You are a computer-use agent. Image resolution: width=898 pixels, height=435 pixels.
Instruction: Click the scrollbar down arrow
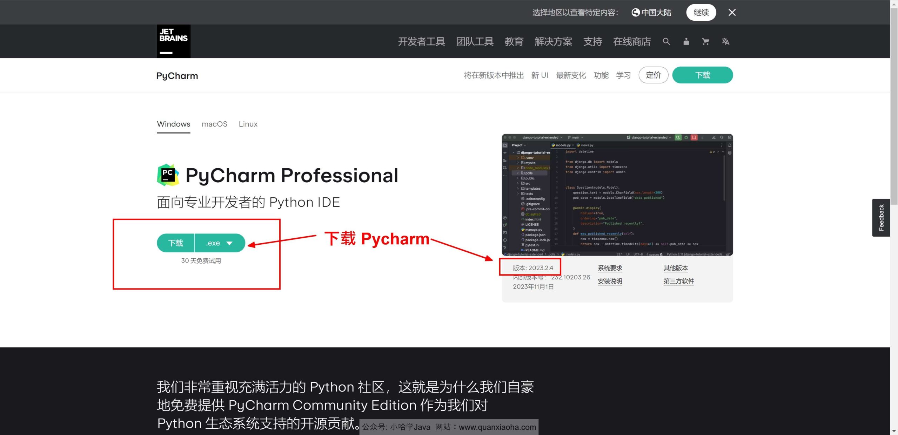pos(894,431)
